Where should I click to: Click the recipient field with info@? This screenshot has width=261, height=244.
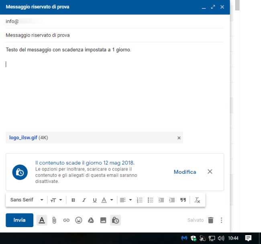tap(115, 21)
